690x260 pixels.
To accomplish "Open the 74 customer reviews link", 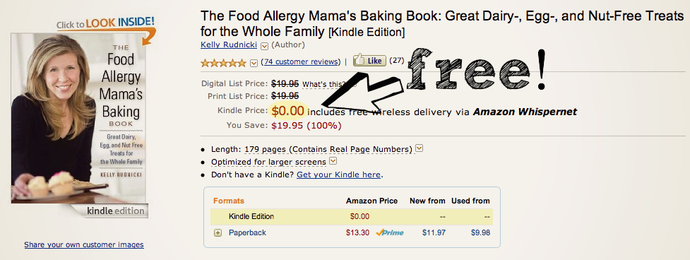I will (302, 62).
